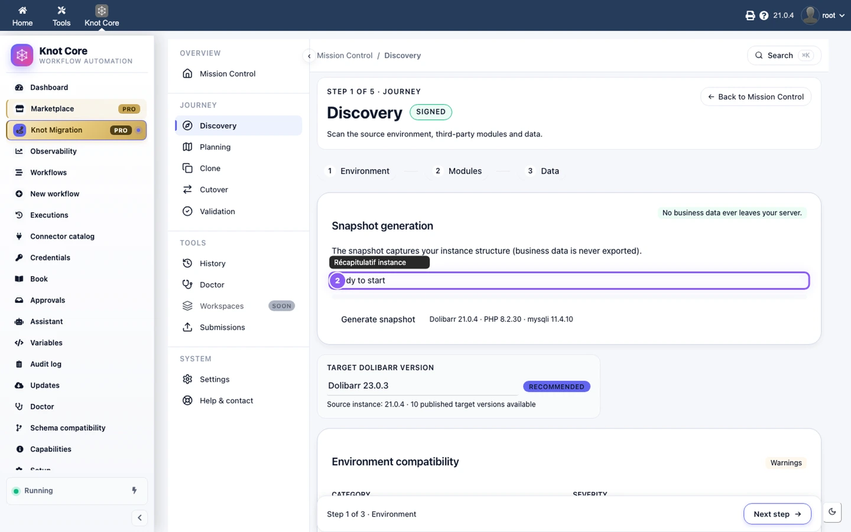
Task: Click the print icon in top bar
Action: (x=750, y=15)
